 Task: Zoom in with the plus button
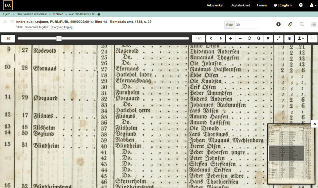pyautogui.click(x=231, y=38)
